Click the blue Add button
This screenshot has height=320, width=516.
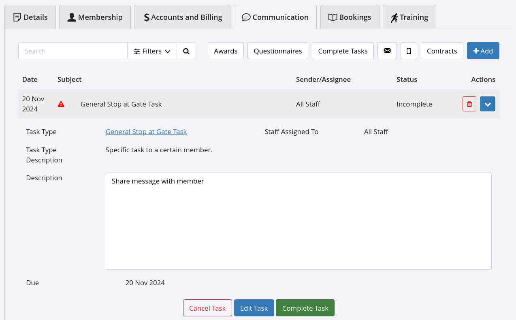click(x=483, y=51)
